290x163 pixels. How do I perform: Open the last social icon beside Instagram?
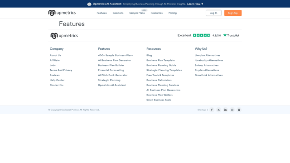coord(239,110)
